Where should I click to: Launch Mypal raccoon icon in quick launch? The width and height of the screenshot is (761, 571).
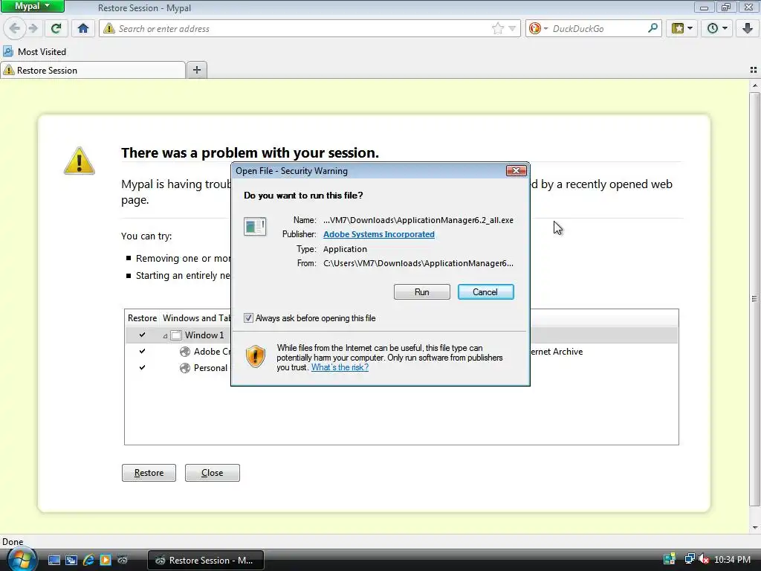123,560
